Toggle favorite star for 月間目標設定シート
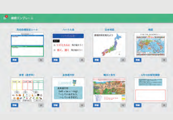Image resolution: width=173 pixels, height=120 pixels. tap(41, 60)
